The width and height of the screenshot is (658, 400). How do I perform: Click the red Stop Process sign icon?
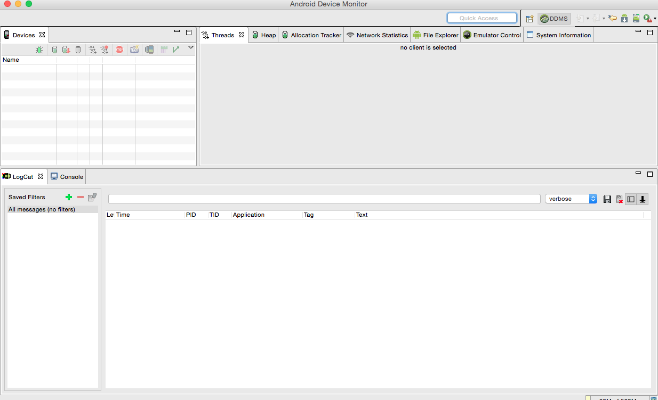pos(119,50)
